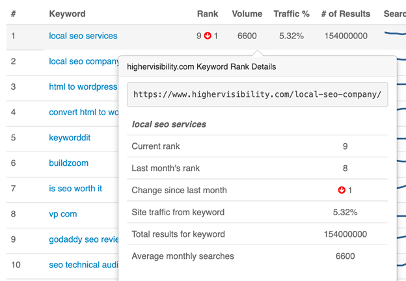Image resolution: width=406 pixels, height=281 pixels.
Task: Open the 'local seo company' keyword link
Action: coord(84,61)
